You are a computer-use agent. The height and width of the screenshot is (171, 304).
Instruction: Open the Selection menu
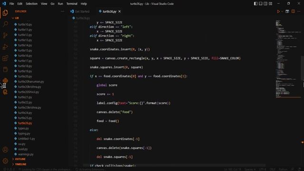point(32,4)
